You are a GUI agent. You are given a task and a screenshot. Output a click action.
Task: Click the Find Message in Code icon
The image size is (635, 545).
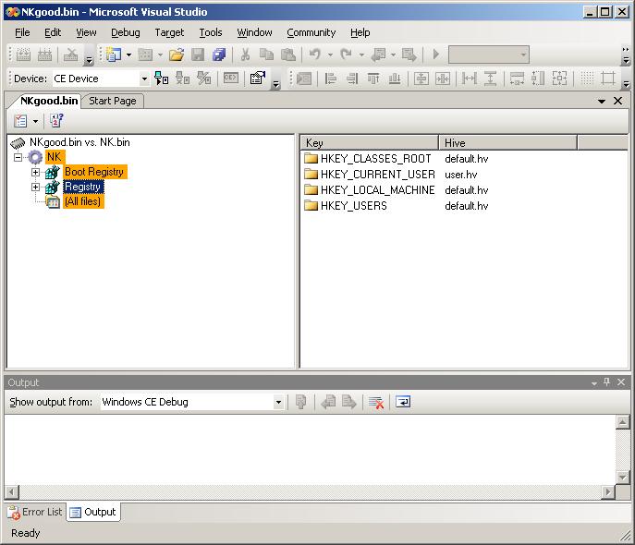coord(301,402)
